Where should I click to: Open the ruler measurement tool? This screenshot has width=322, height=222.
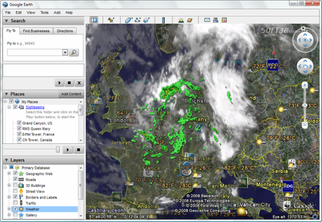163,20
